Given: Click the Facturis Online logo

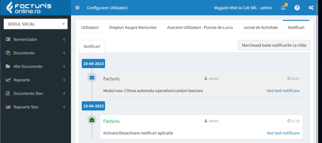Looking at the screenshot, I should tap(29, 8).
